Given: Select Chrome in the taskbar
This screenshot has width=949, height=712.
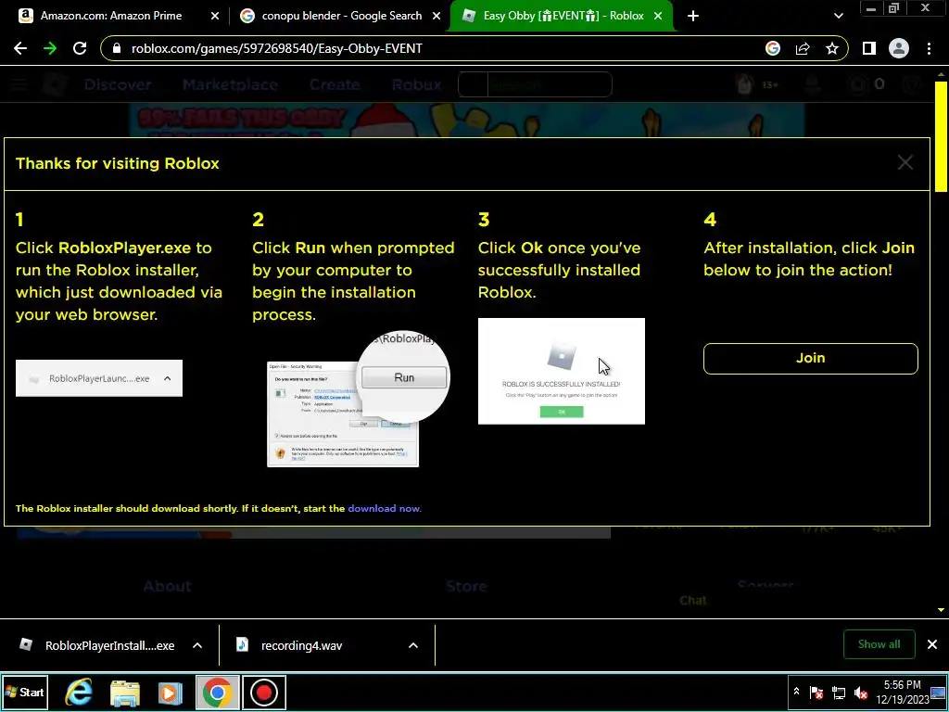Looking at the screenshot, I should (217, 692).
